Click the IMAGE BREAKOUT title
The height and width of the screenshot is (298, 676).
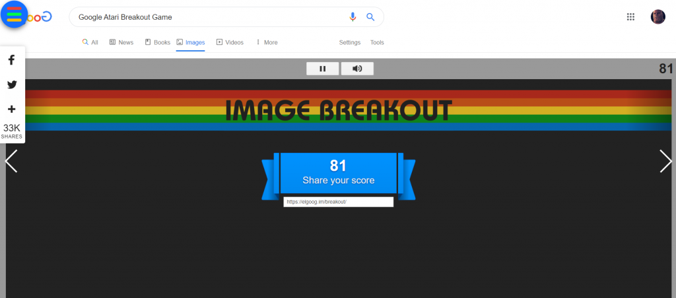(x=339, y=110)
